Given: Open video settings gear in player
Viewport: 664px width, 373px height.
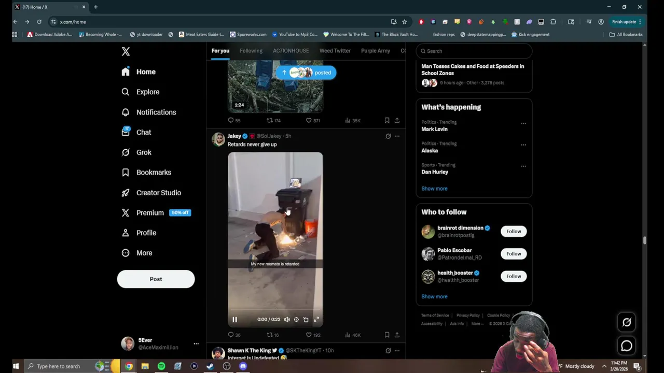Looking at the screenshot, I should [x=296, y=320].
